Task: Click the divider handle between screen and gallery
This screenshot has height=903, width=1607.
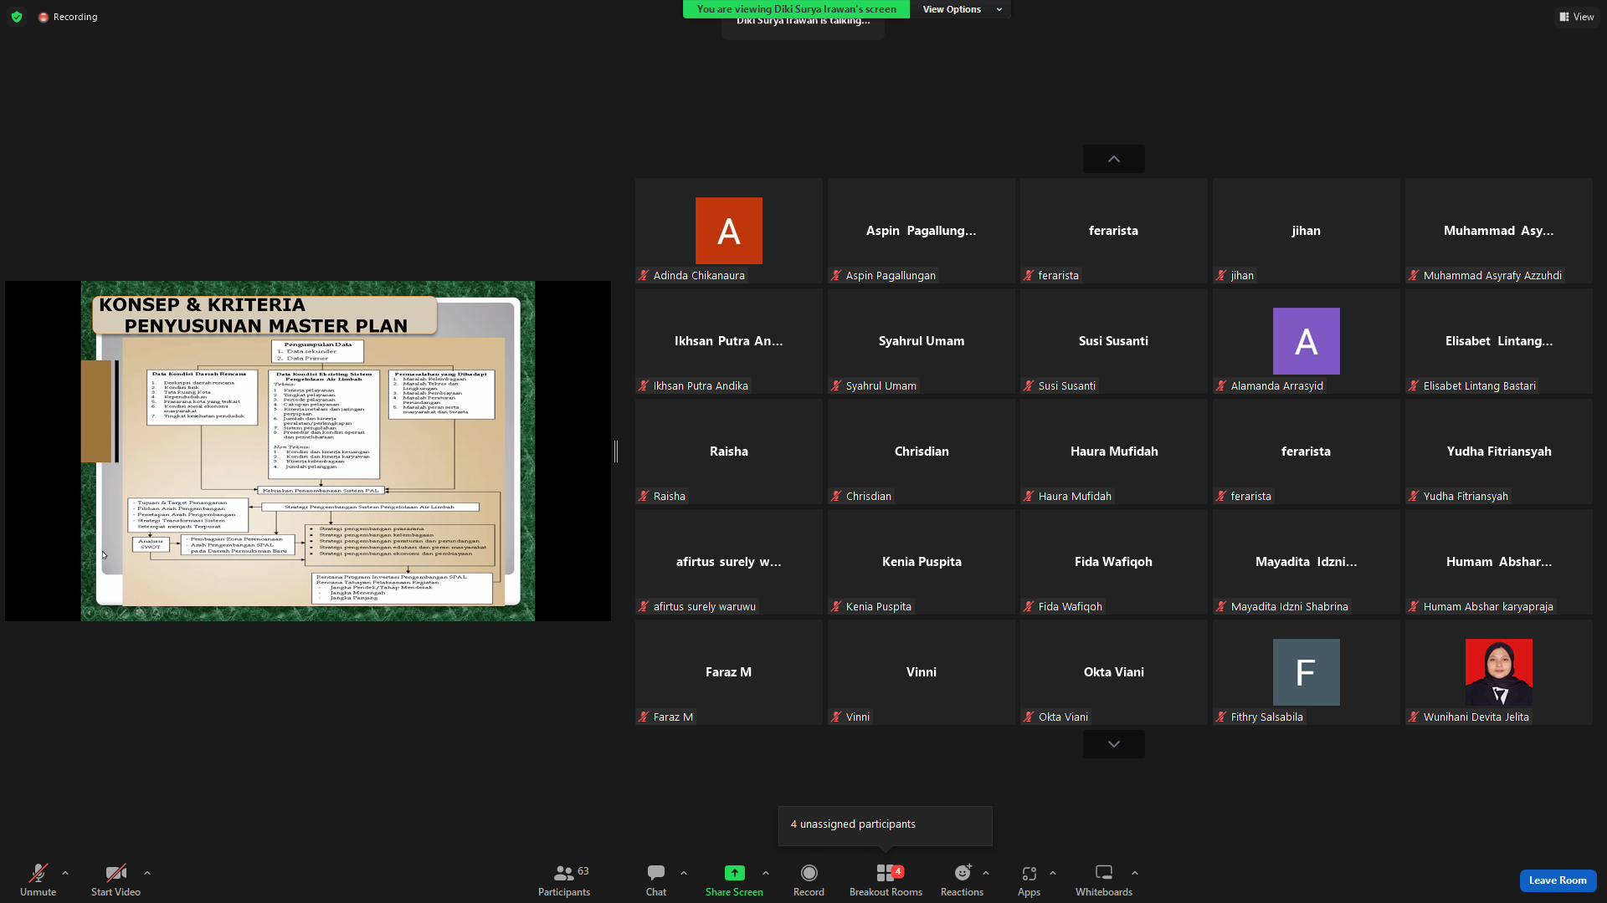Action: point(616,451)
